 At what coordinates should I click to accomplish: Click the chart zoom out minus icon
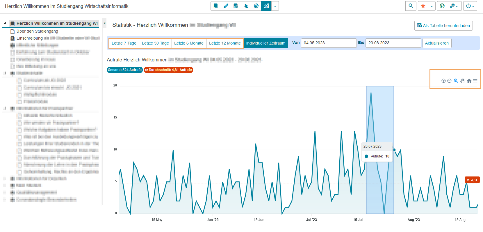coord(449,81)
